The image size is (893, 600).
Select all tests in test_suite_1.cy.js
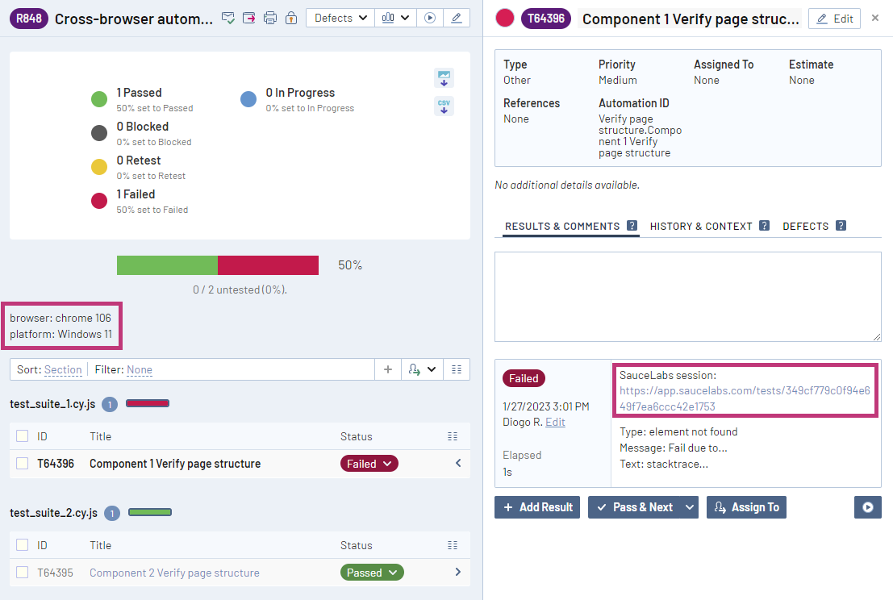click(x=23, y=436)
